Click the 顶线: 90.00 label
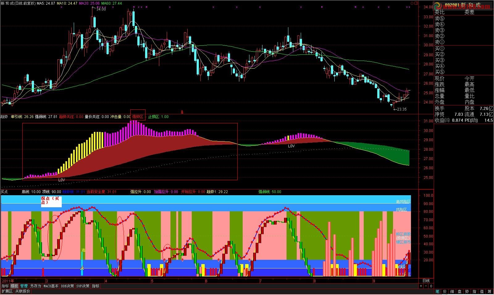Viewport: 494px width, 295px height. click(x=52, y=192)
